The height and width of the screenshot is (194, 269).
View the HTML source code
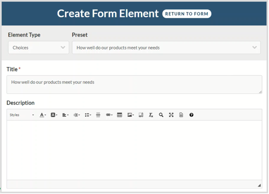click(181, 115)
